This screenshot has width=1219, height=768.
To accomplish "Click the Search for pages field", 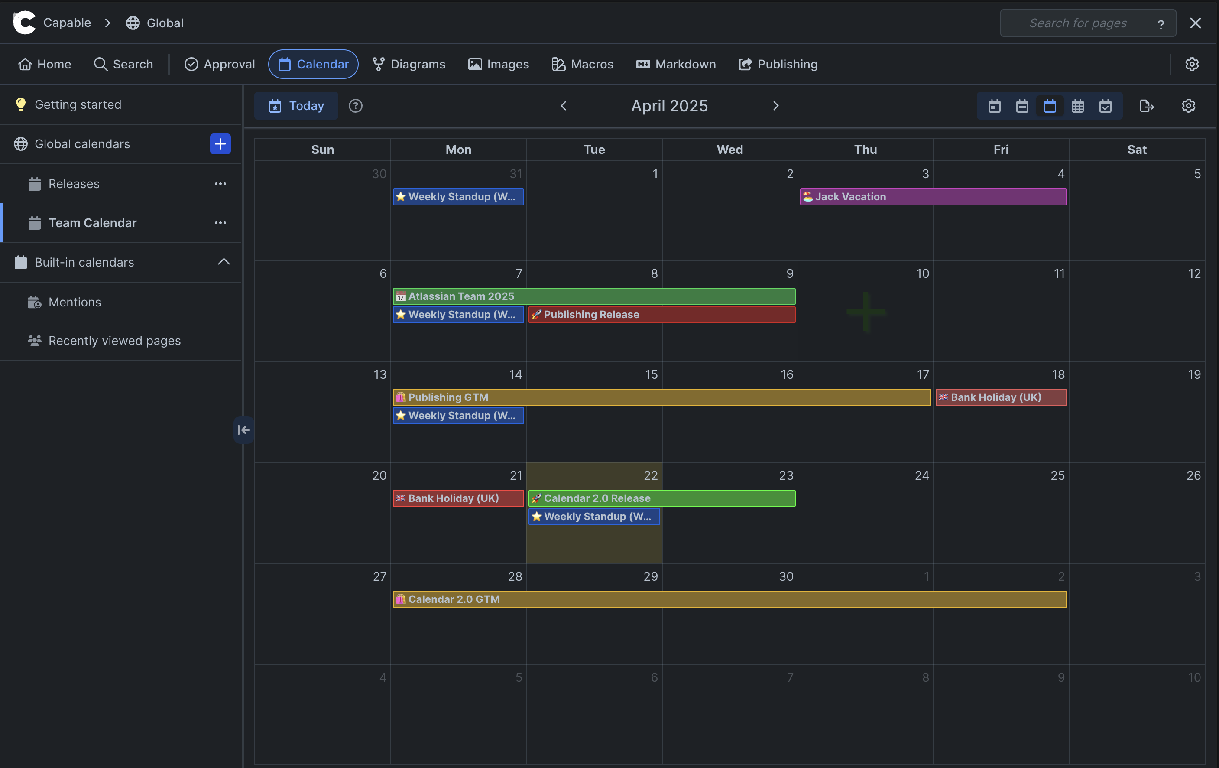I will coord(1078,23).
